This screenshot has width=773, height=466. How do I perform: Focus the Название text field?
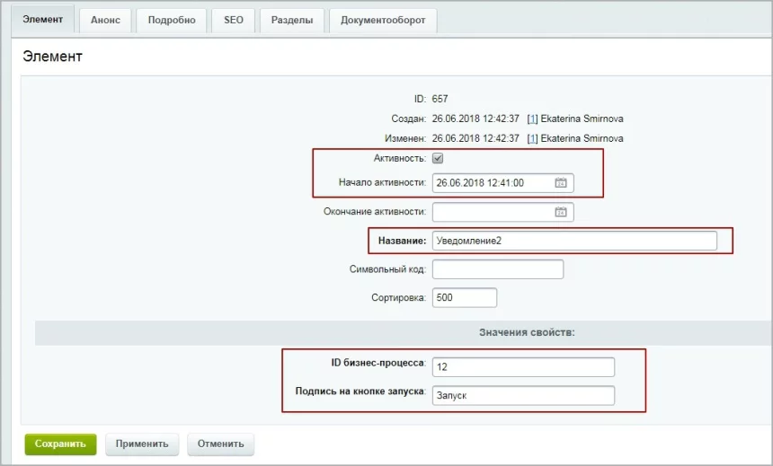pyautogui.click(x=573, y=241)
